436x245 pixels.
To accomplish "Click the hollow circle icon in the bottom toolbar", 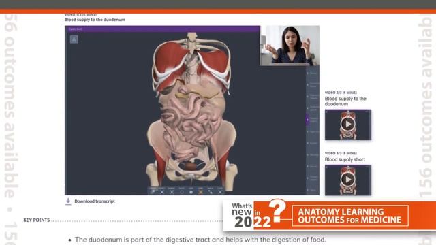I will click(x=182, y=192).
